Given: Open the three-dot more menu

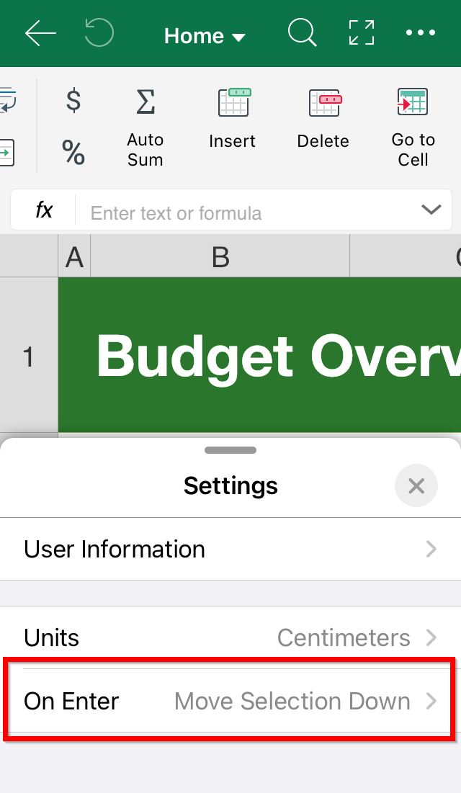Looking at the screenshot, I should pyautogui.click(x=421, y=33).
